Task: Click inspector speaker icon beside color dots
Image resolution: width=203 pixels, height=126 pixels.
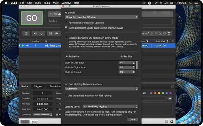Action: [145, 93]
